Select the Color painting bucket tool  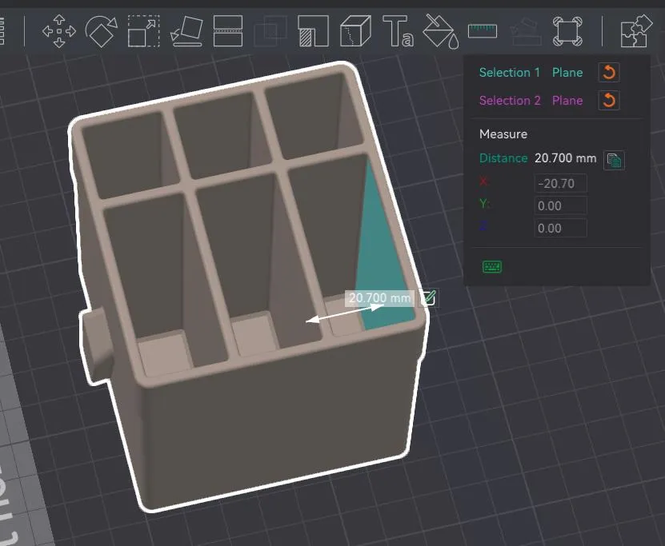click(x=439, y=30)
